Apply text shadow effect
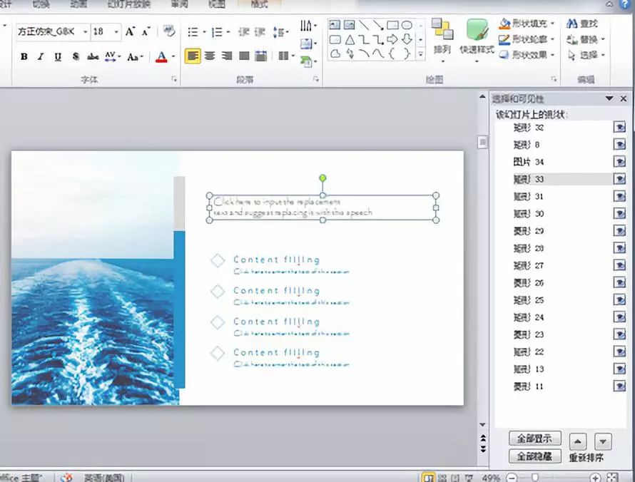This screenshot has width=635, height=482. click(76, 56)
